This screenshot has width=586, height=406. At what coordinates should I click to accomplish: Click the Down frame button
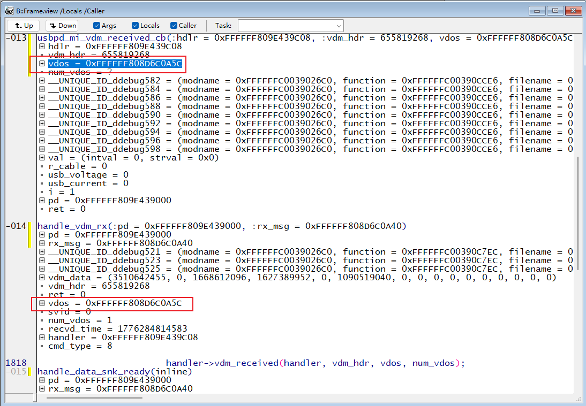62,26
